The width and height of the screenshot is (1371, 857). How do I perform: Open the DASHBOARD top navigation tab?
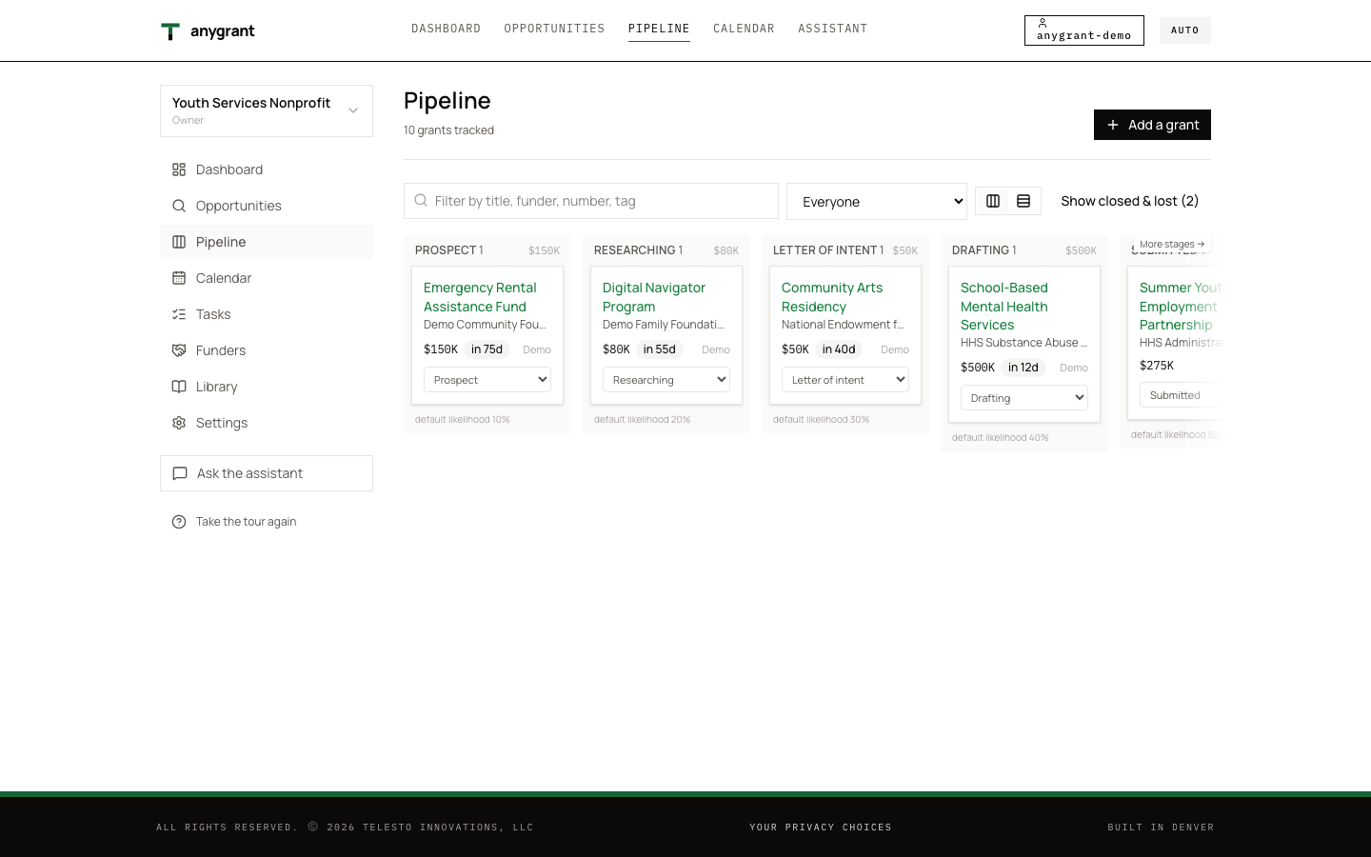click(446, 29)
